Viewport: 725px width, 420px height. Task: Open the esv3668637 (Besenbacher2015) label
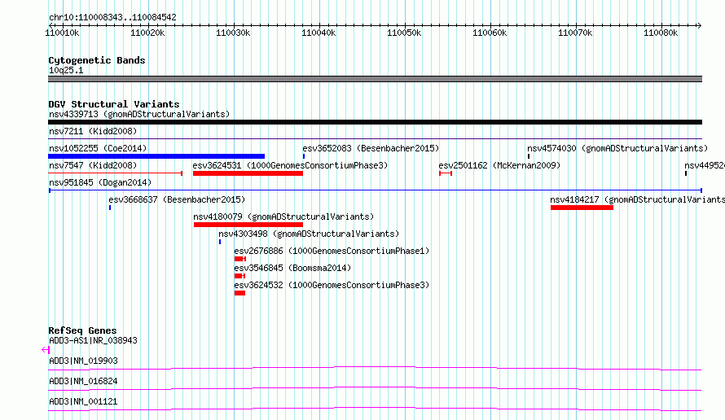point(177,199)
